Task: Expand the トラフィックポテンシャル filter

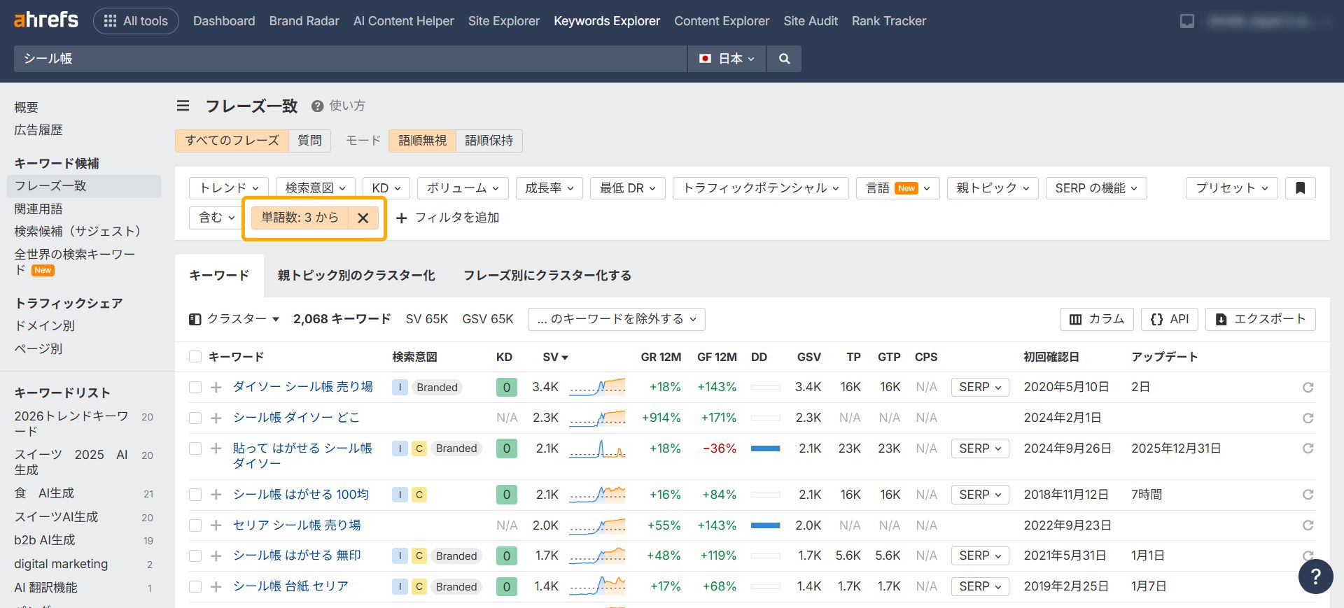Action: 761,188
